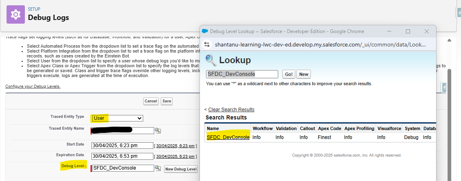Click Clear Search Results link
This screenshot has height=181, width=461.
231,110
